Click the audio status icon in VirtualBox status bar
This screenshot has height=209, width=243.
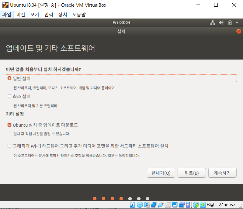tap(147, 205)
